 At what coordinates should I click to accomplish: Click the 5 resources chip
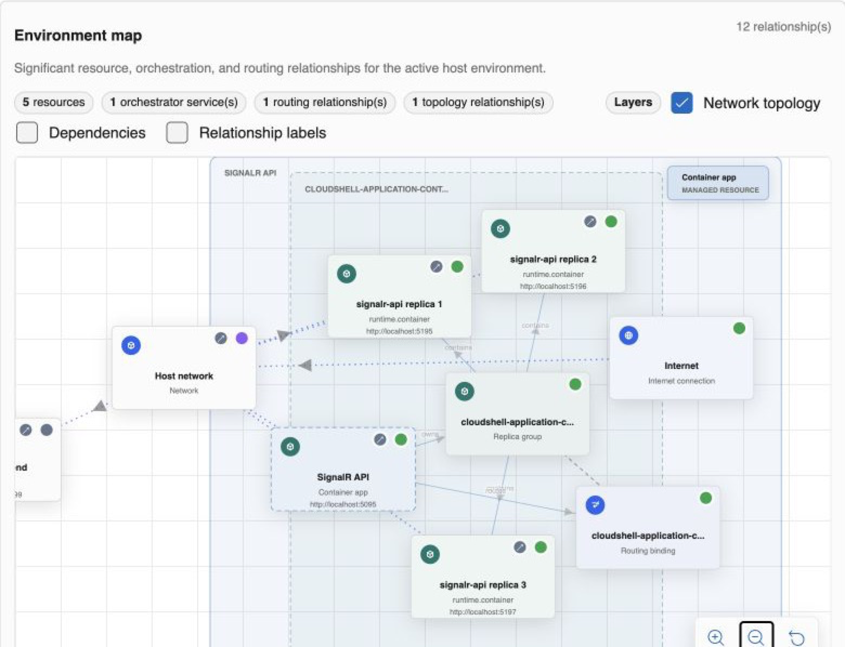click(54, 102)
